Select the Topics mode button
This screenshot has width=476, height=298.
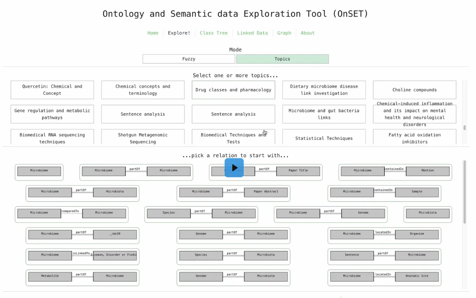282,59
